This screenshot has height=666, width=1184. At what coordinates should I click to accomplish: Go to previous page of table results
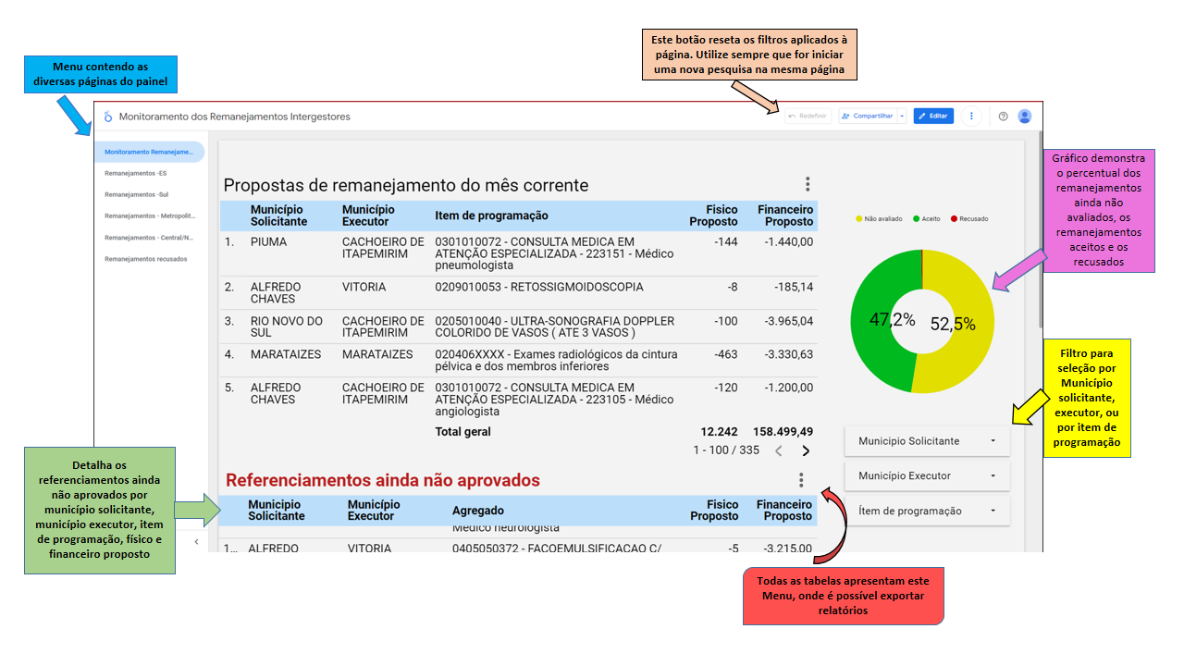click(779, 450)
